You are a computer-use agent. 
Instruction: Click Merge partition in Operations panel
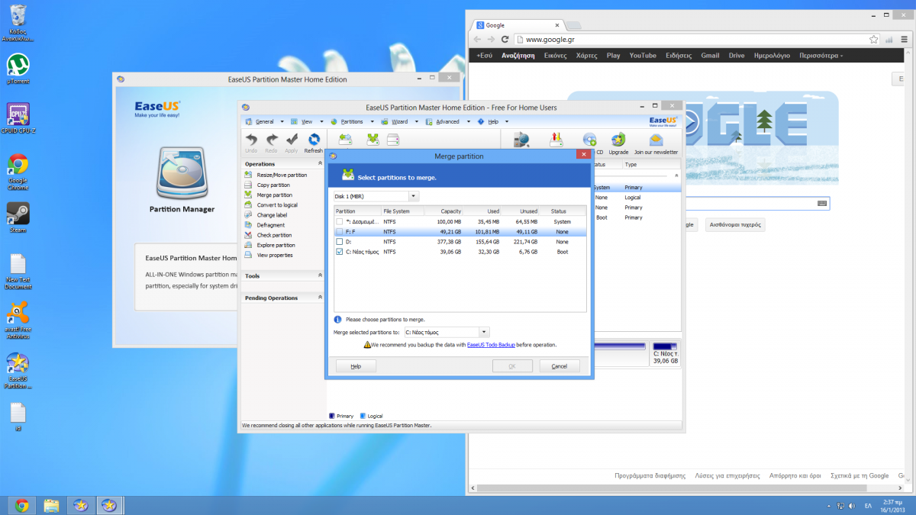[275, 195]
